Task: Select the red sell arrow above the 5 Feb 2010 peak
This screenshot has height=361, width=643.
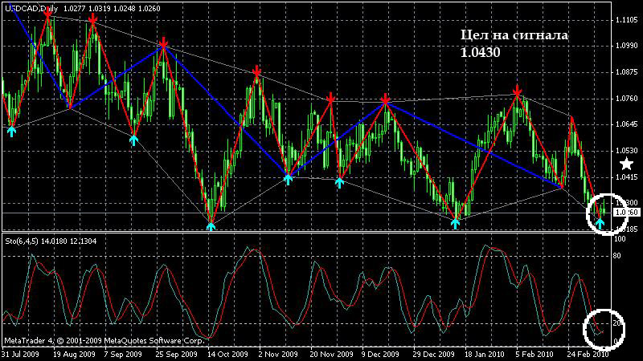Action: [x=517, y=91]
